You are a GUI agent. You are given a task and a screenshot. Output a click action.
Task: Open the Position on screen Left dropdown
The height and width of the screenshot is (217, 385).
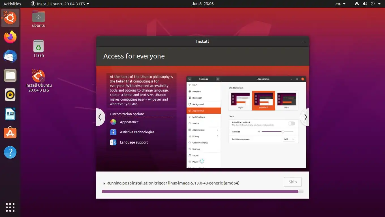[x=289, y=139]
